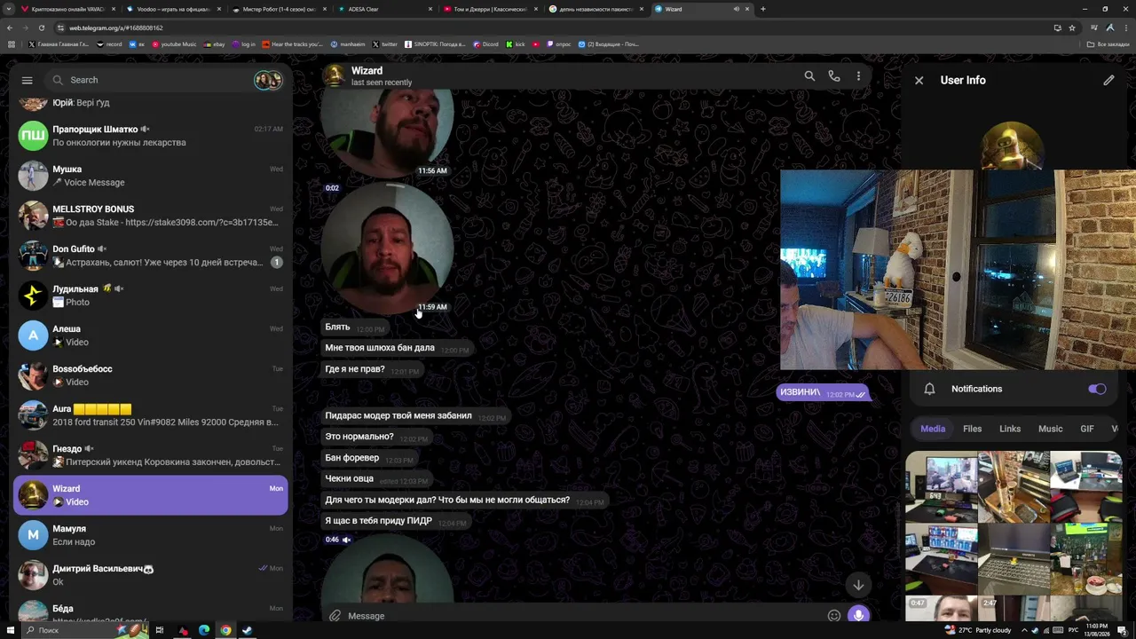Switch to the Media tab
Screen dimensions: 1136x639
pos(933,429)
